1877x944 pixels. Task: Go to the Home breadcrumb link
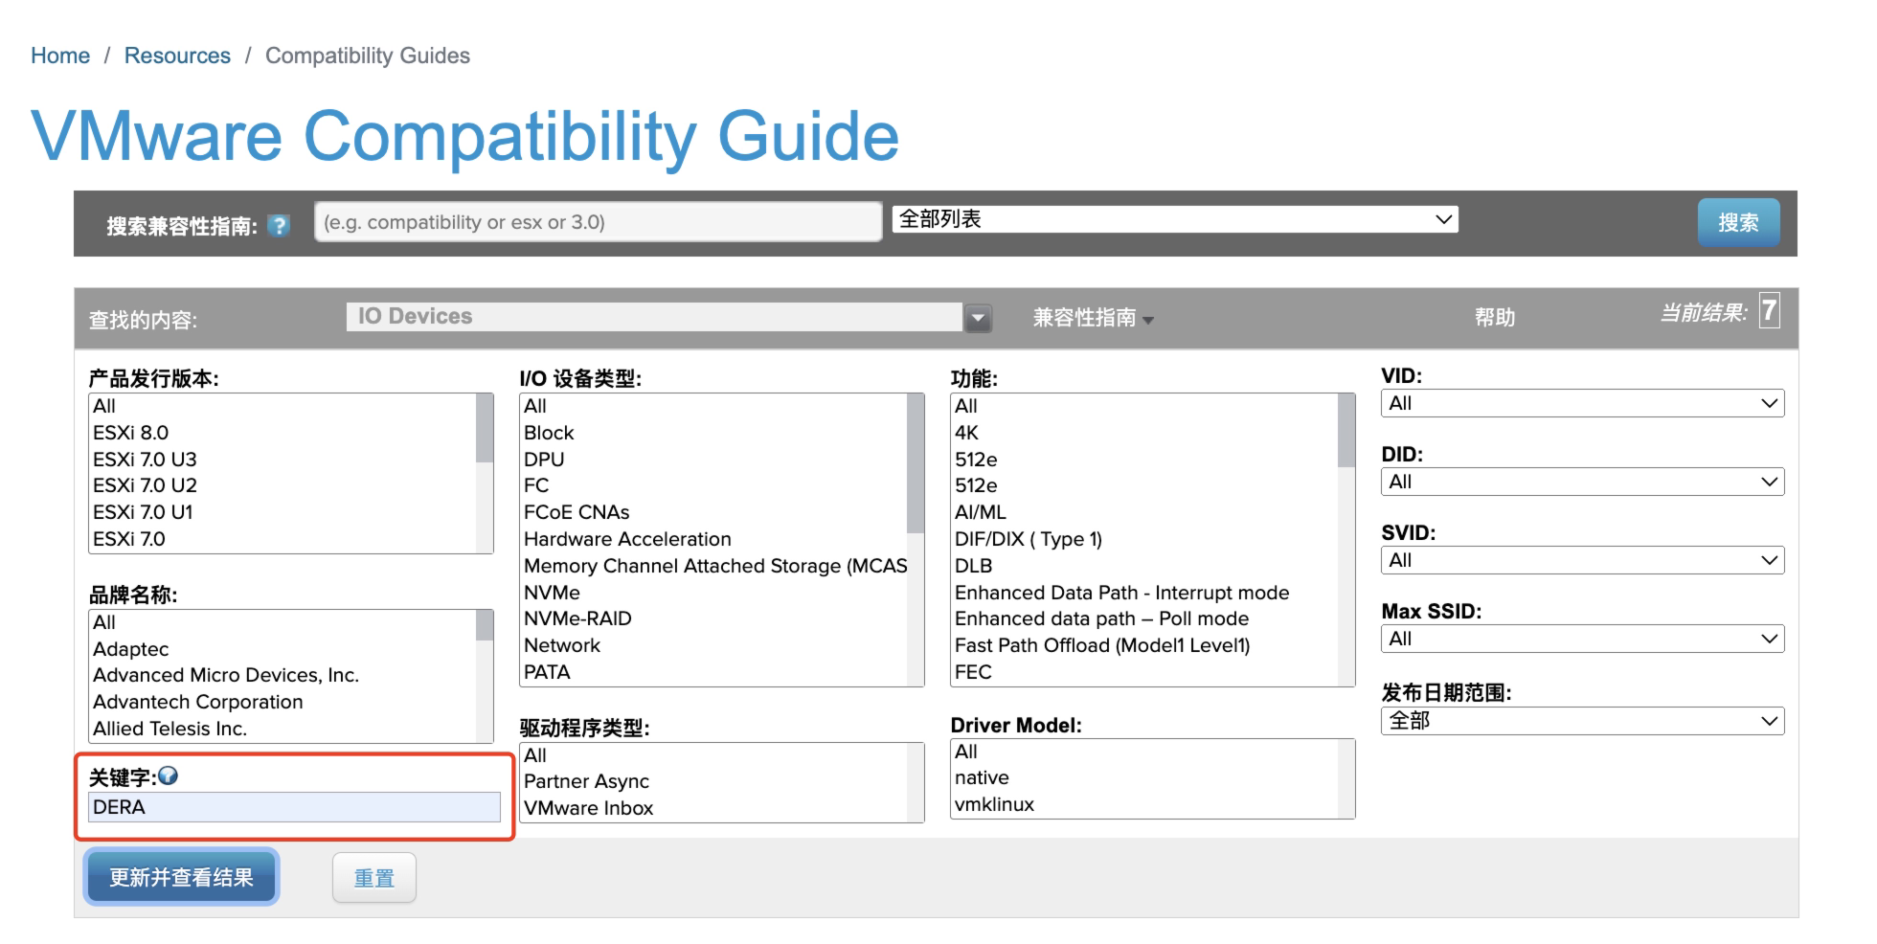coord(60,56)
